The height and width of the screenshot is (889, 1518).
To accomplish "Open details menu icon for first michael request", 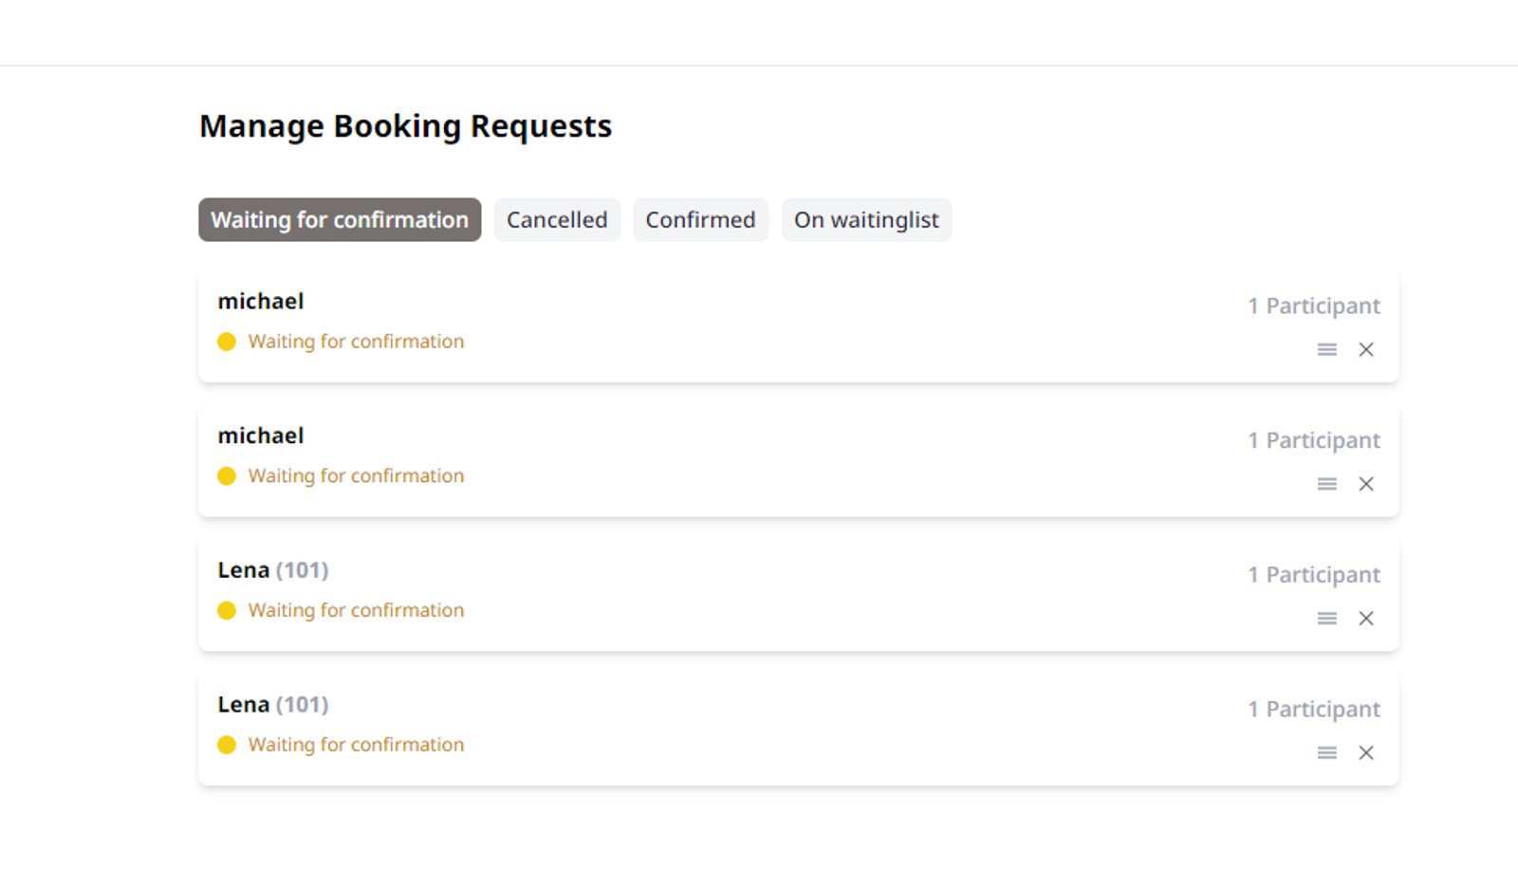I will 1326,350.
